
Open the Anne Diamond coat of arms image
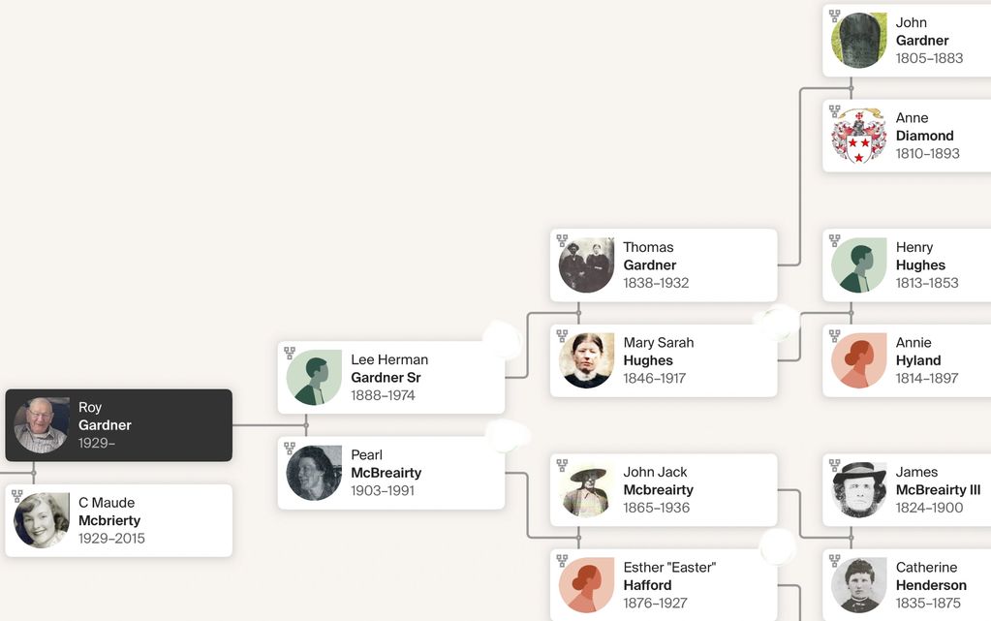(859, 136)
